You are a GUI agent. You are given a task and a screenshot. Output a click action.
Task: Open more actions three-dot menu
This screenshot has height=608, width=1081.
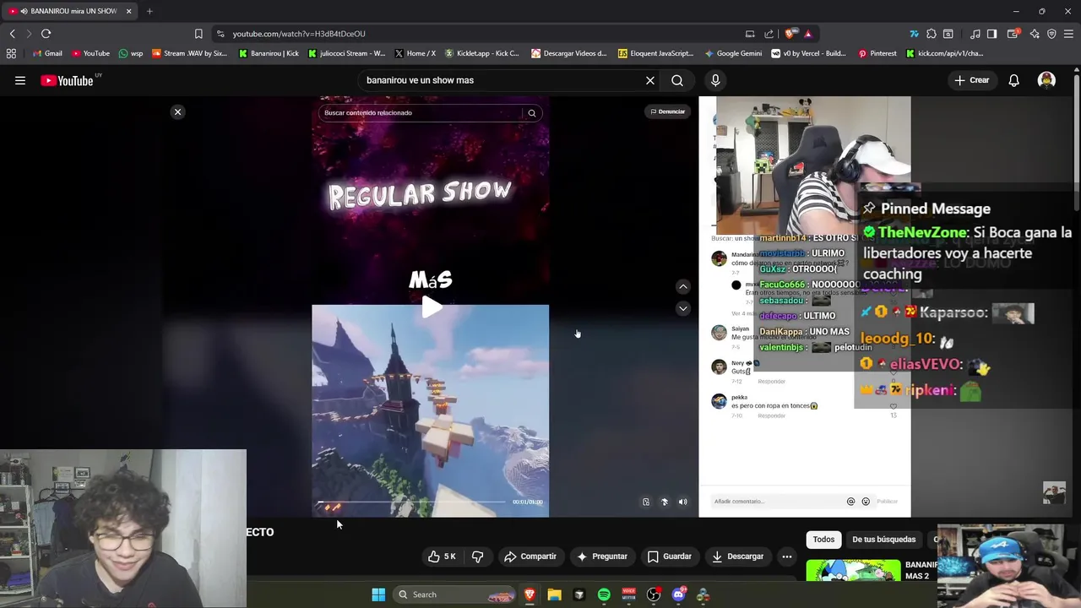coord(786,556)
